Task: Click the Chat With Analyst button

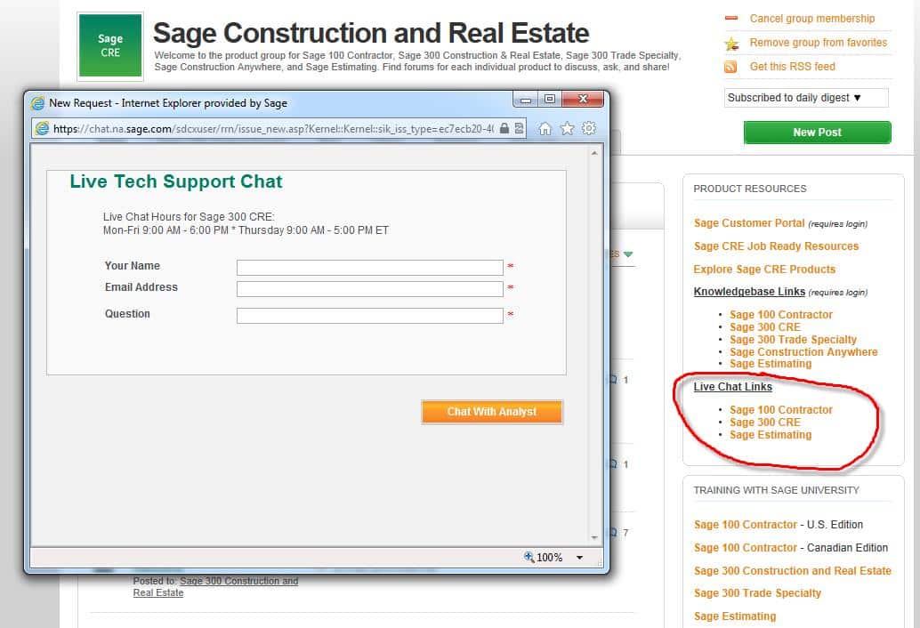Action: click(x=492, y=412)
